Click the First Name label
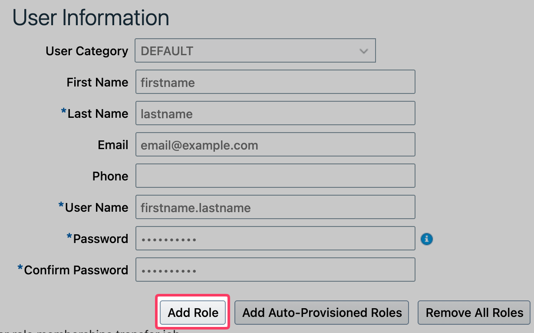 [x=97, y=82]
